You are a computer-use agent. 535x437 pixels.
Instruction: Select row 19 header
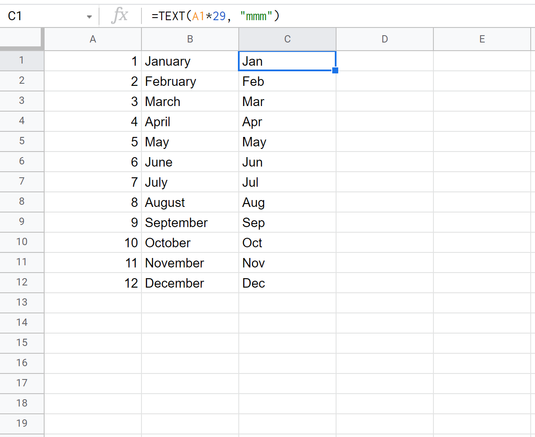tap(21, 424)
